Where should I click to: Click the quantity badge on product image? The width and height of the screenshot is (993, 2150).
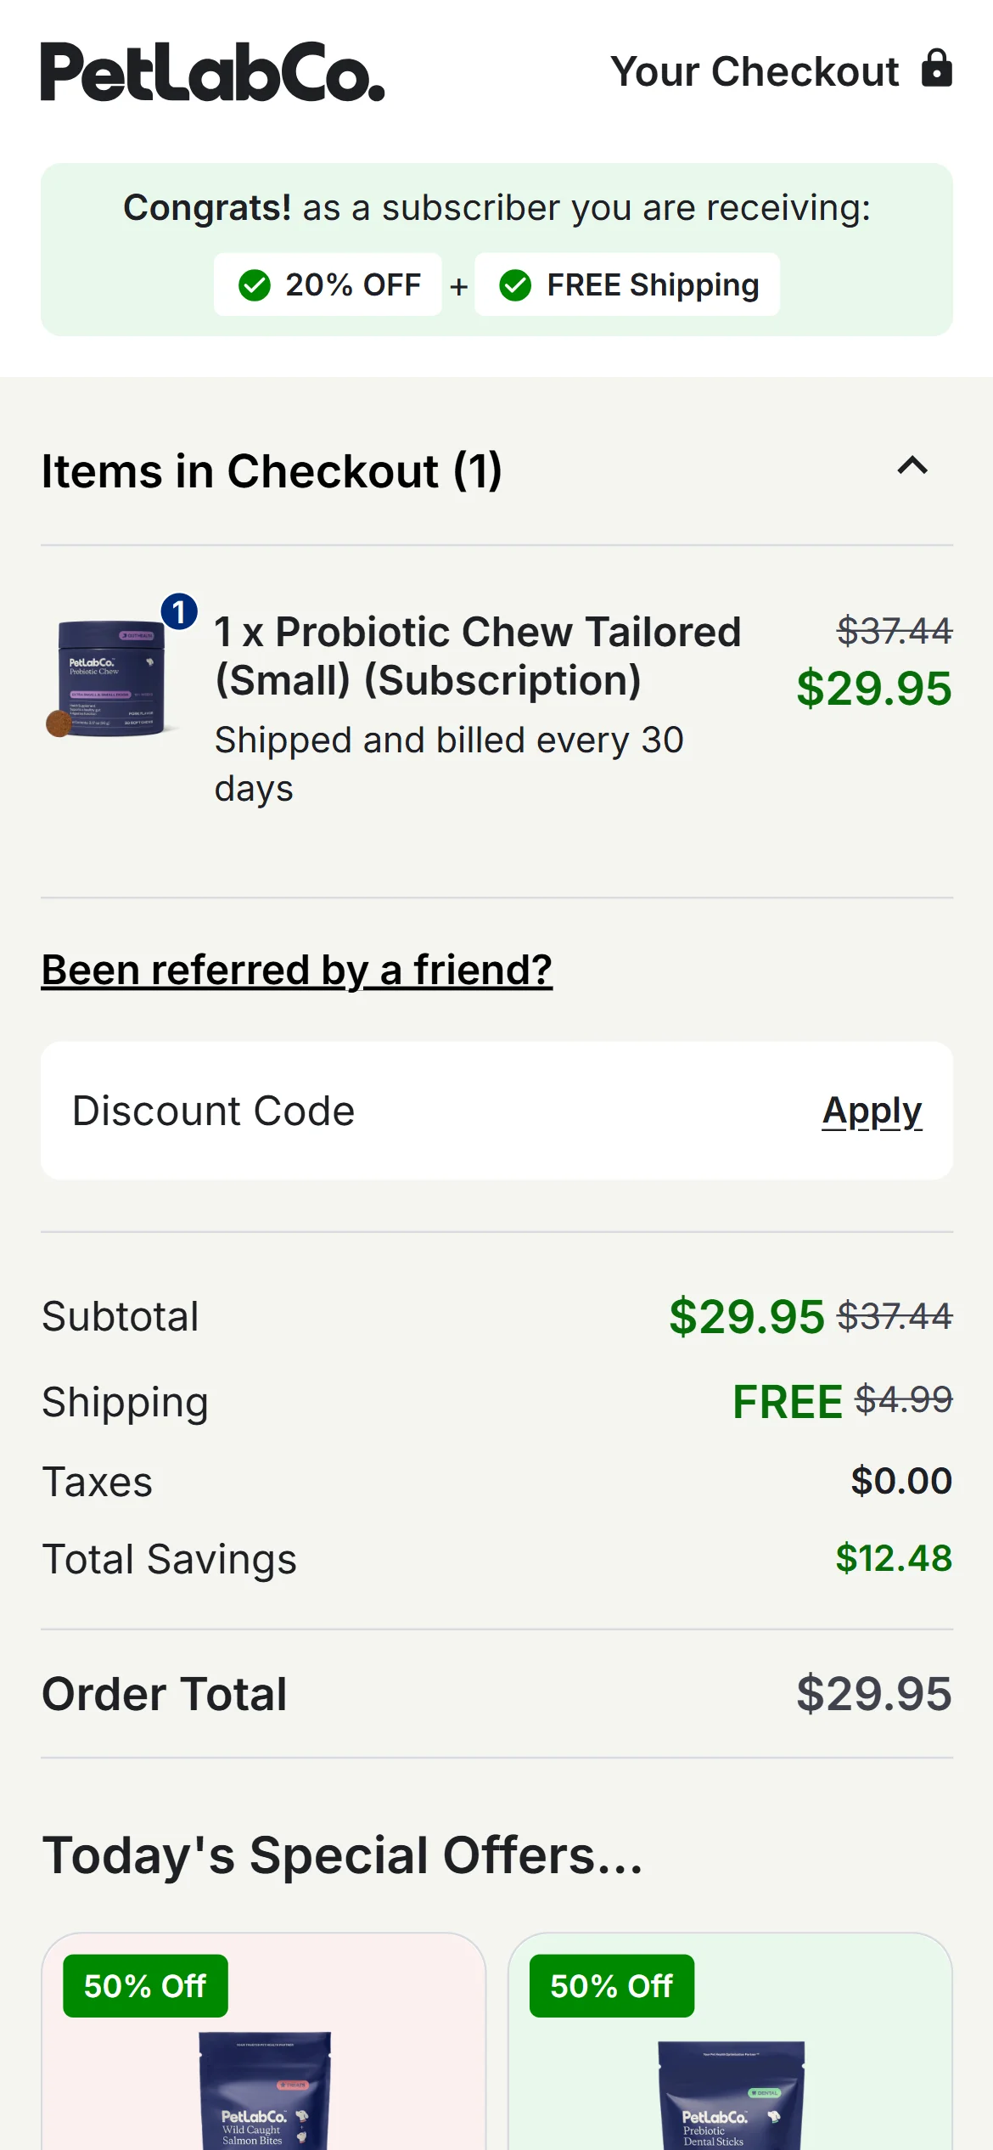pos(179,611)
